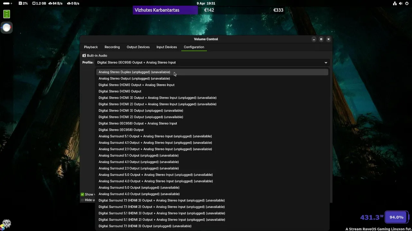Choose Analog Surround 4.1 Output + Analog Stereo Input

click(212, 143)
